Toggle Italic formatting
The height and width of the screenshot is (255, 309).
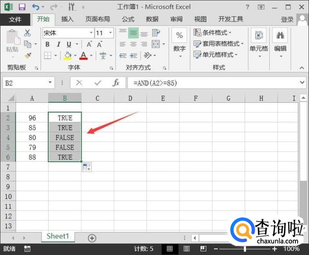point(58,44)
